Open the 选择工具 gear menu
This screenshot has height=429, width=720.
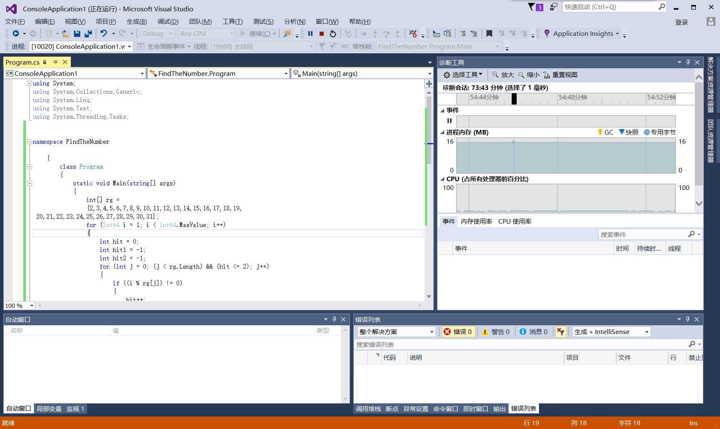[x=462, y=75]
